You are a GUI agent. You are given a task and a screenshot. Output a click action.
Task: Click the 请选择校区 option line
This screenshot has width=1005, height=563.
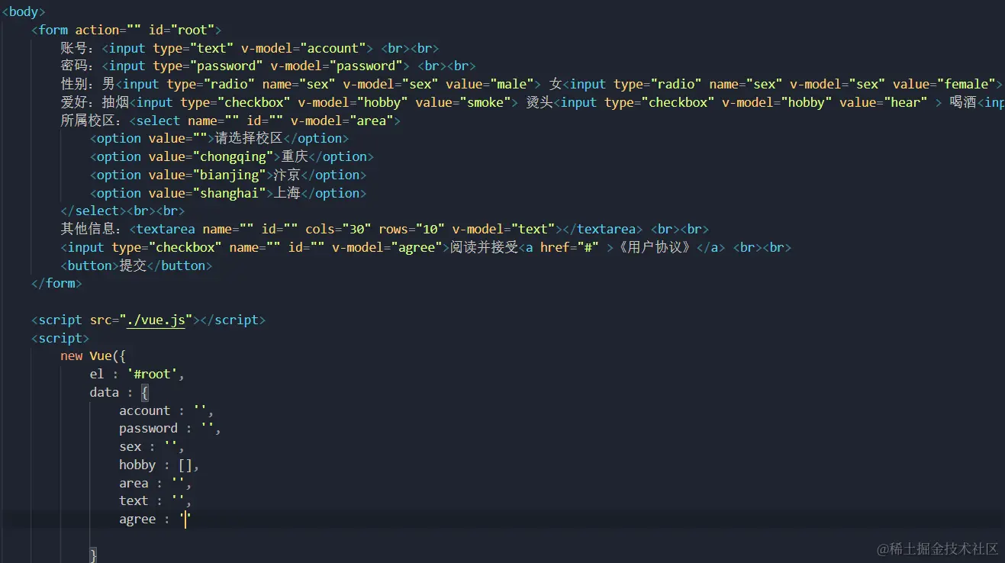point(219,139)
